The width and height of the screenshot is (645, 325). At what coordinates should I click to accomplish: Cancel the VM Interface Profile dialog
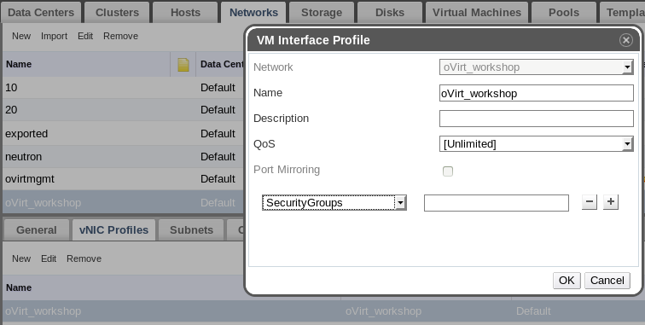(607, 280)
